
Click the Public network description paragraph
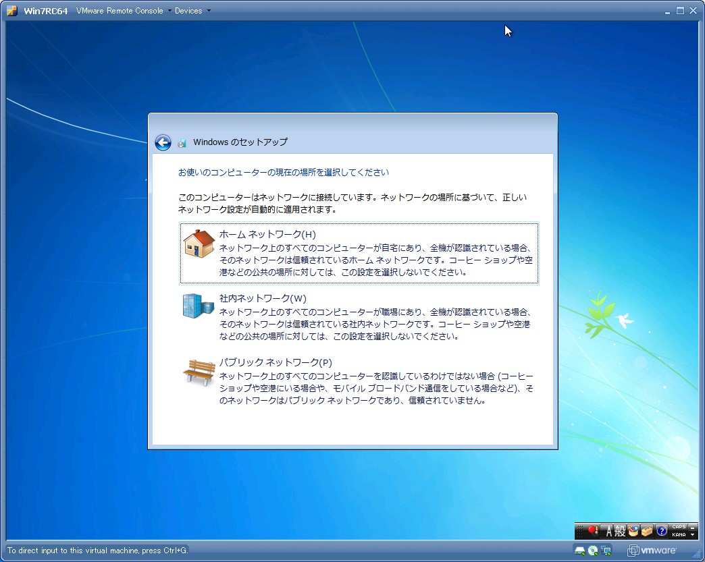point(376,388)
